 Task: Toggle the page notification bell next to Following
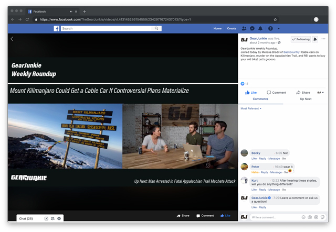tap(315, 39)
